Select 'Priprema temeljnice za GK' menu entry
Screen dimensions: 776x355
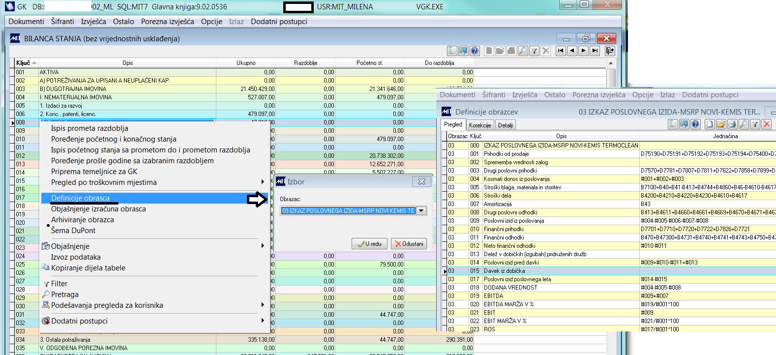94,172
